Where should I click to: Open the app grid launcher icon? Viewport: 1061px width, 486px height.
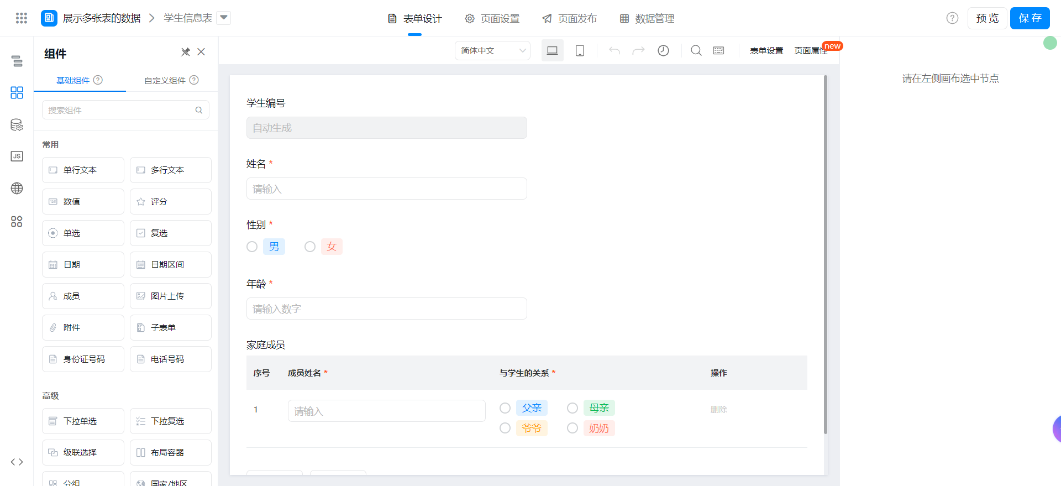(x=22, y=18)
